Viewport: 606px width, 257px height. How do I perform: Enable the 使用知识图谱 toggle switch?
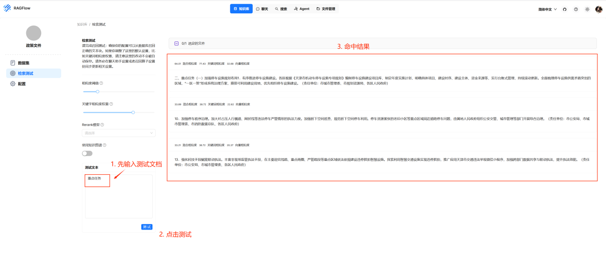tap(87, 153)
